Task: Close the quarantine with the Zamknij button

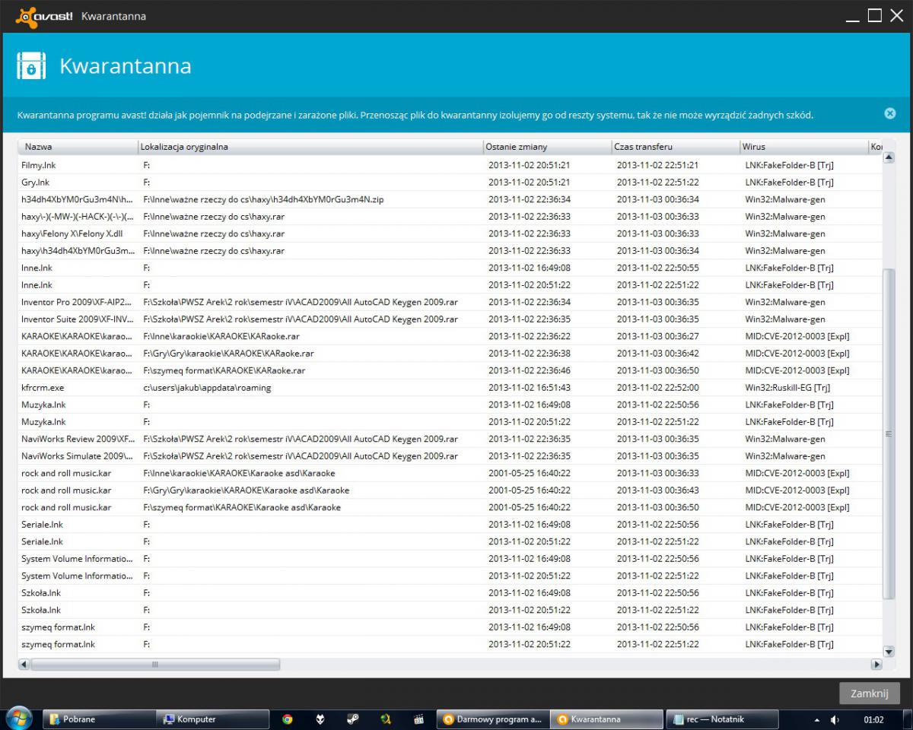Action: (870, 693)
